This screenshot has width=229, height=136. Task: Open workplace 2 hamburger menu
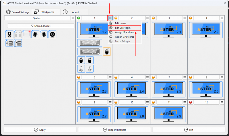[x=147, y=18]
